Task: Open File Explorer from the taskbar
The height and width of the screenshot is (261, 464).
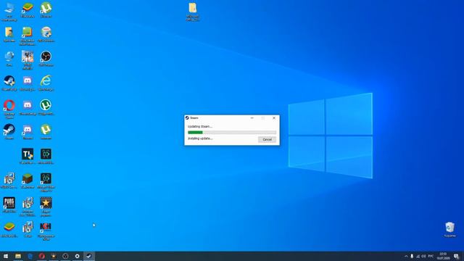Action: tap(18, 256)
